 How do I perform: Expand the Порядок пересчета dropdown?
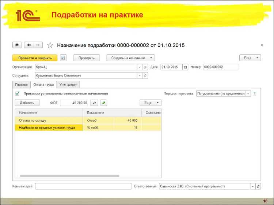248,94
